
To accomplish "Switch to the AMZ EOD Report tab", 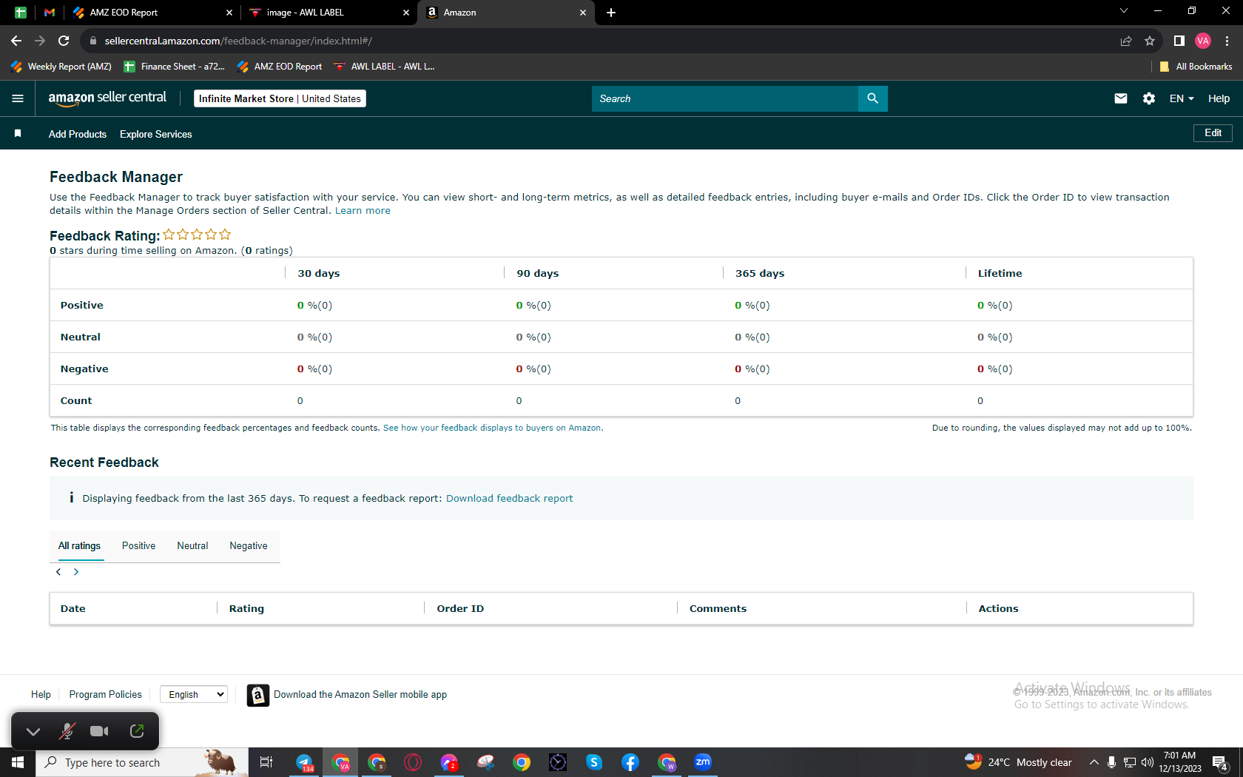I will [x=152, y=13].
